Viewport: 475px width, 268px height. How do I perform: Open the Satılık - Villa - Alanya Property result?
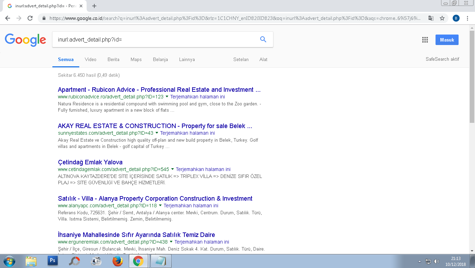155,199
